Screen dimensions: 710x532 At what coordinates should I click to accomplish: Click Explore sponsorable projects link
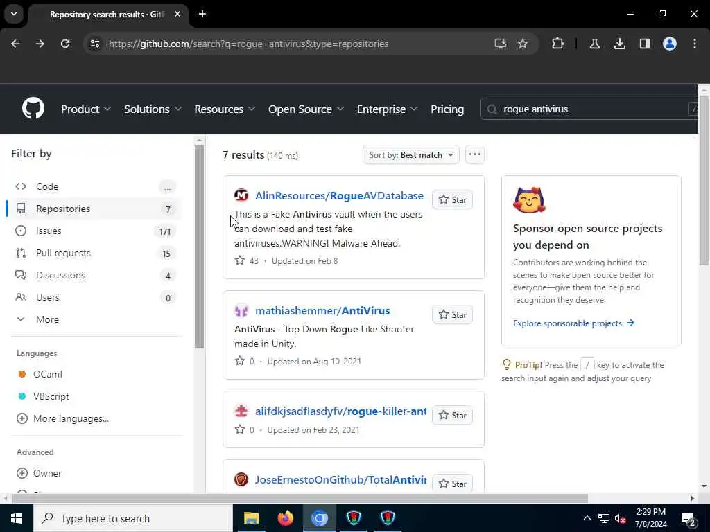point(573,323)
